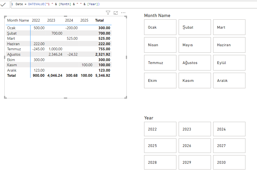Select the Ağustos row label in matrix
Image resolution: width=257 pixels, height=177 pixels.
coord(14,54)
